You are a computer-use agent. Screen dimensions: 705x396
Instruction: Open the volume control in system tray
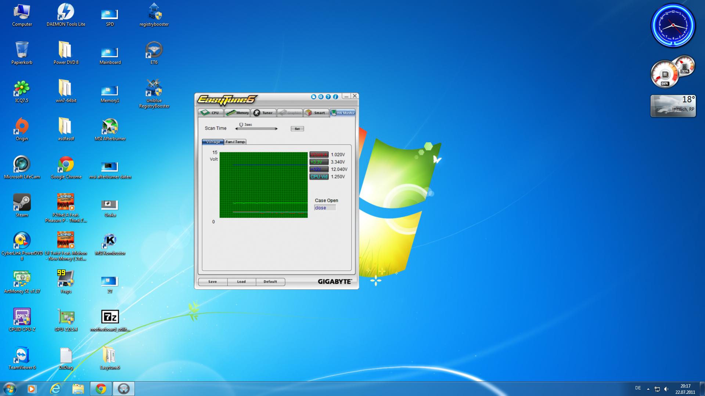point(666,389)
